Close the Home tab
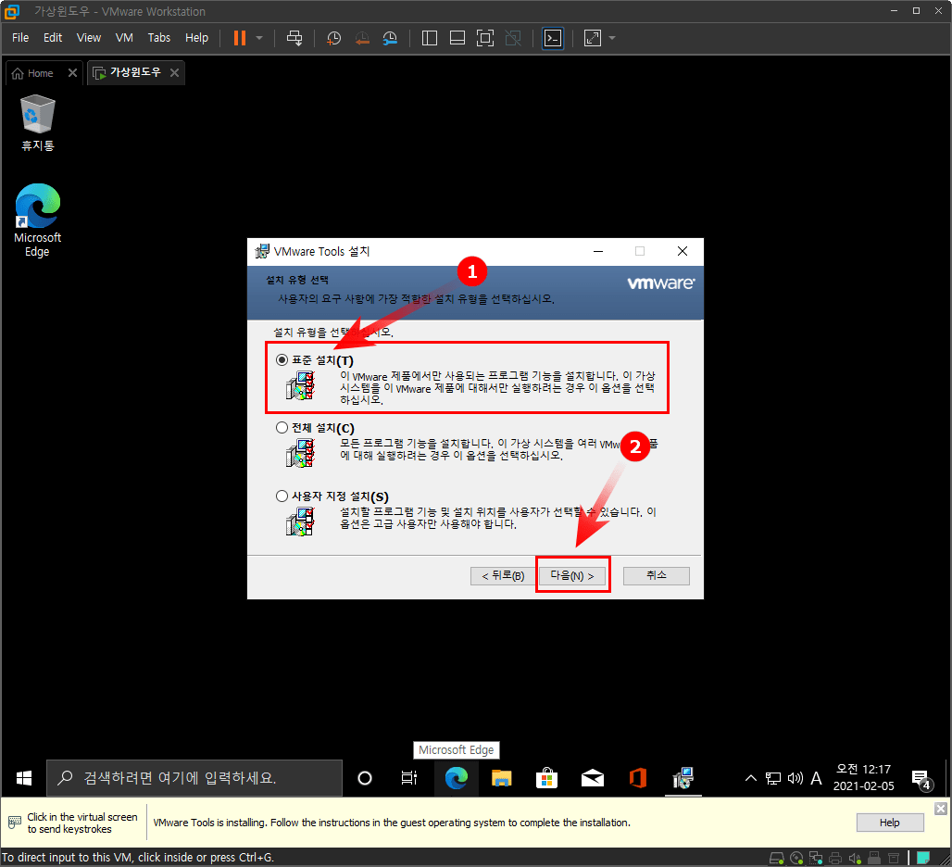Screen dimensions: 952x867 click(x=72, y=73)
